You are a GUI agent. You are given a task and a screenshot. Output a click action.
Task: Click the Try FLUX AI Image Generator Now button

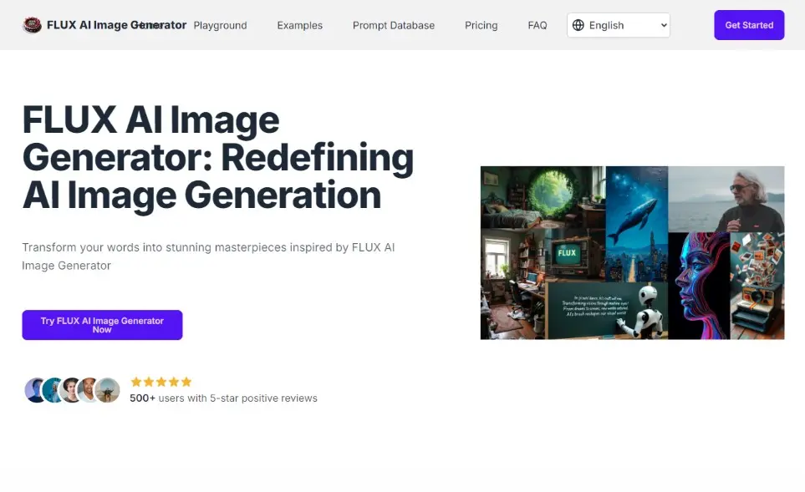click(x=102, y=325)
